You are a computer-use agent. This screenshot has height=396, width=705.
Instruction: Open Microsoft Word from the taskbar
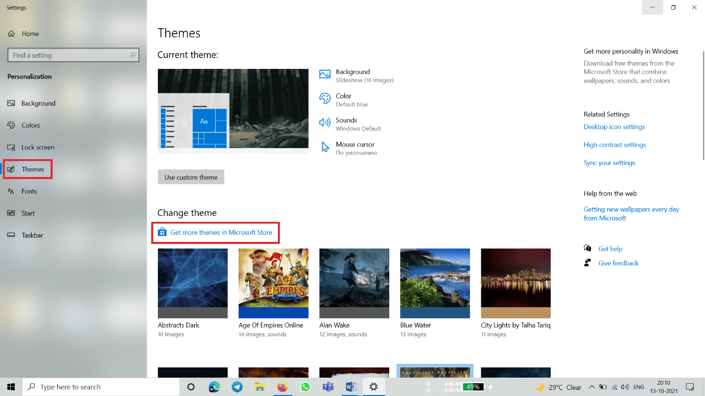point(350,387)
